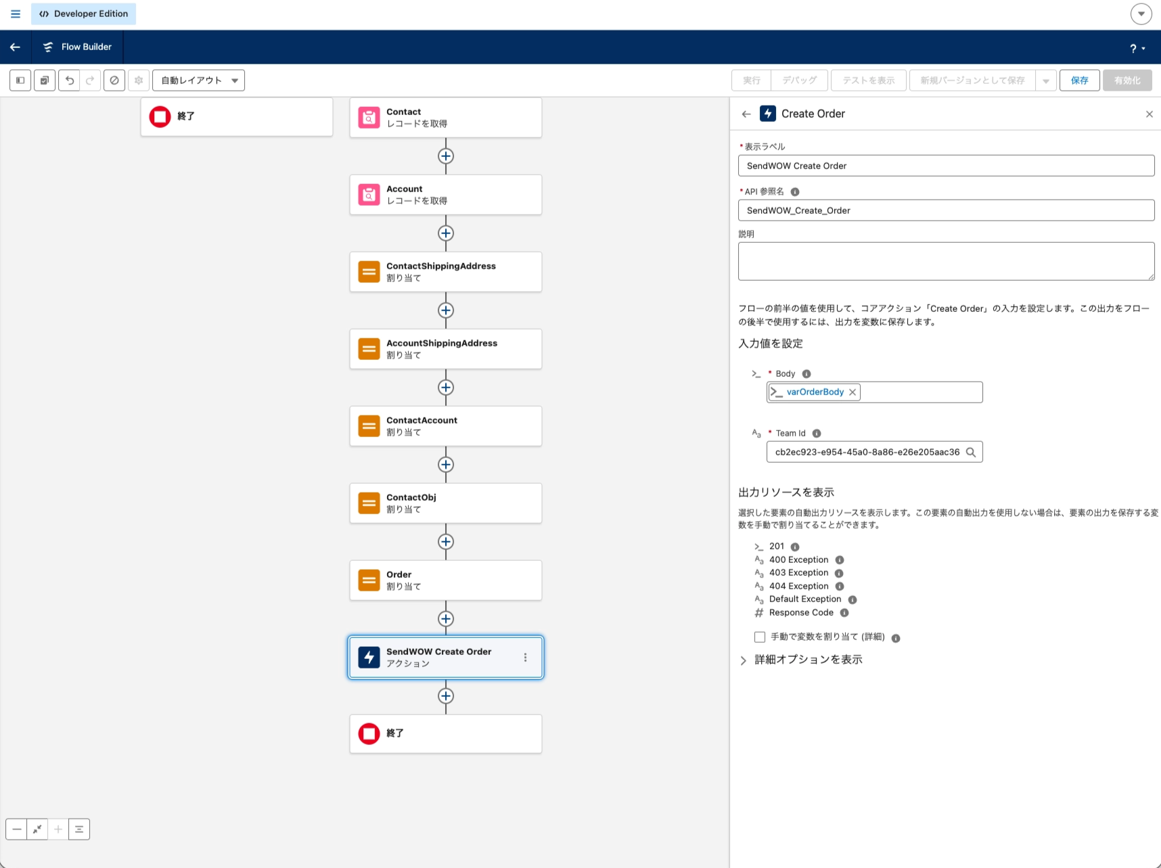Click the Body info icon
1161x868 pixels.
pos(806,374)
